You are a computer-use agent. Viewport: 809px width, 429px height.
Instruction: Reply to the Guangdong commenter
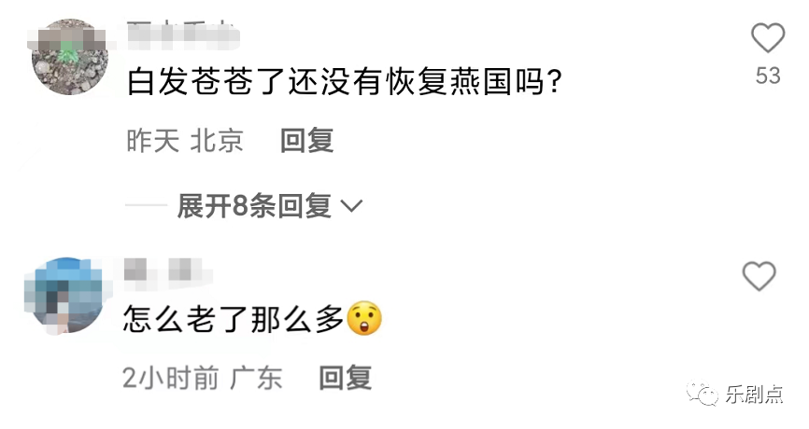pos(345,378)
